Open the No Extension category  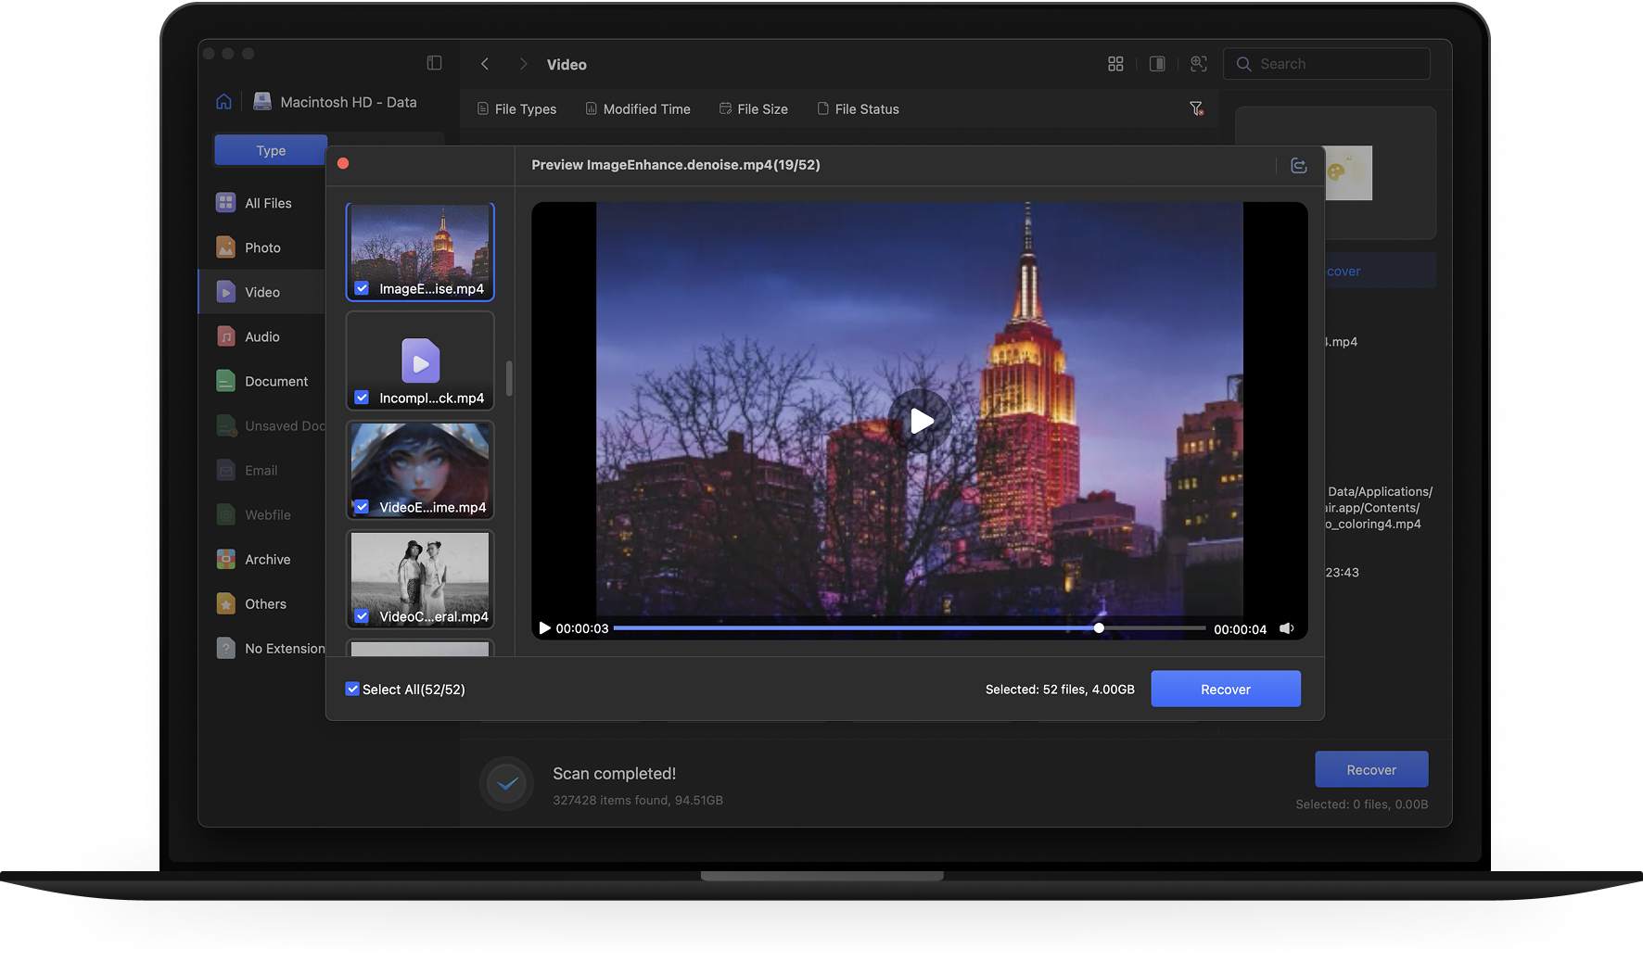click(x=271, y=648)
